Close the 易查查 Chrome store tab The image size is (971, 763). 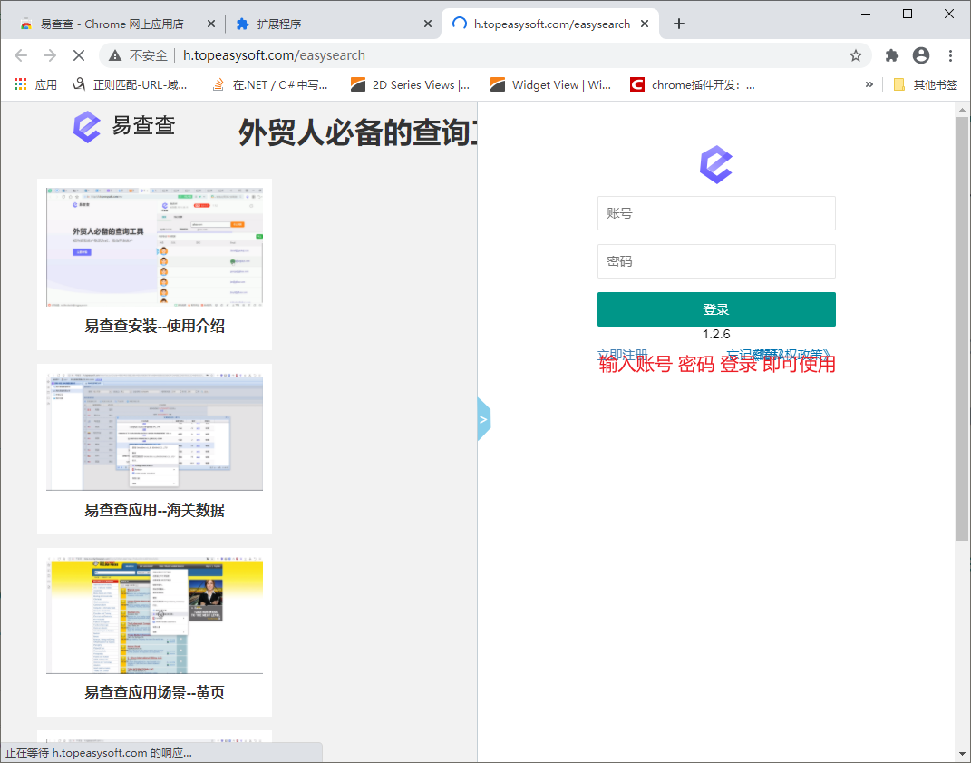click(x=210, y=24)
